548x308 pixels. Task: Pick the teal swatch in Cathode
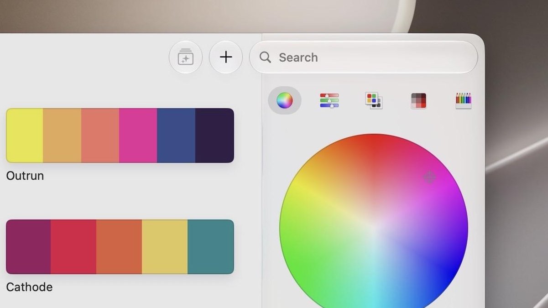click(x=211, y=247)
